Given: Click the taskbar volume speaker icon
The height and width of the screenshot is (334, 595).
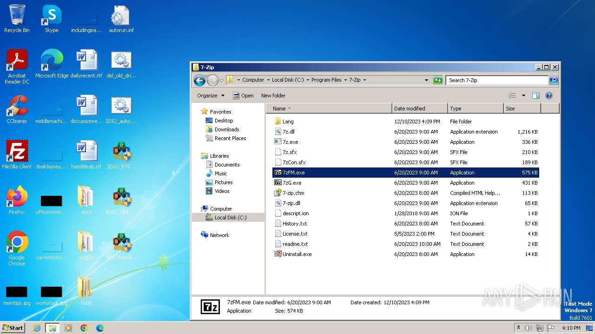Looking at the screenshot, I should click(x=529, y=328).
